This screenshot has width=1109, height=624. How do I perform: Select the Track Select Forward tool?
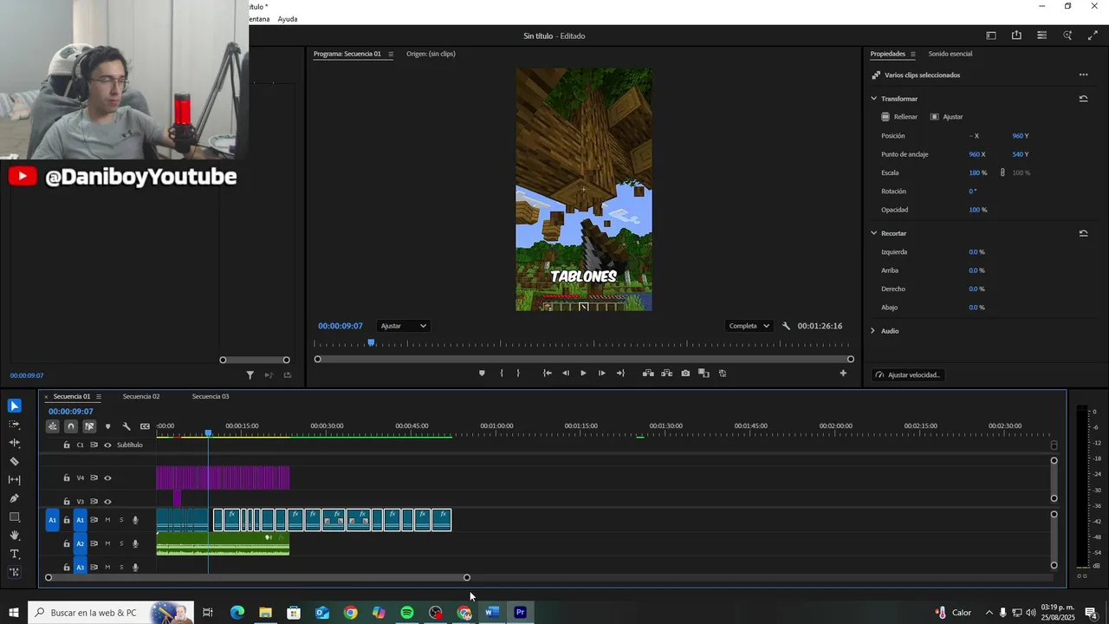[15, 425]
